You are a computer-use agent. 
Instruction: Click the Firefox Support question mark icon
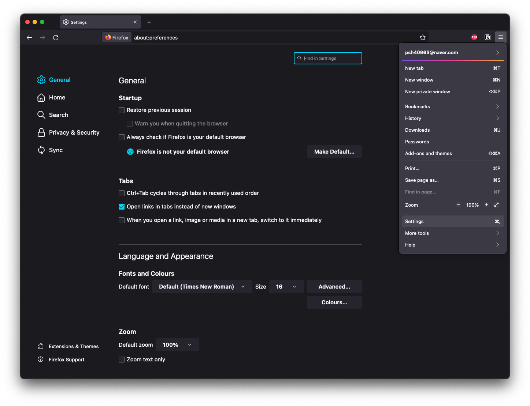[41, 359]
